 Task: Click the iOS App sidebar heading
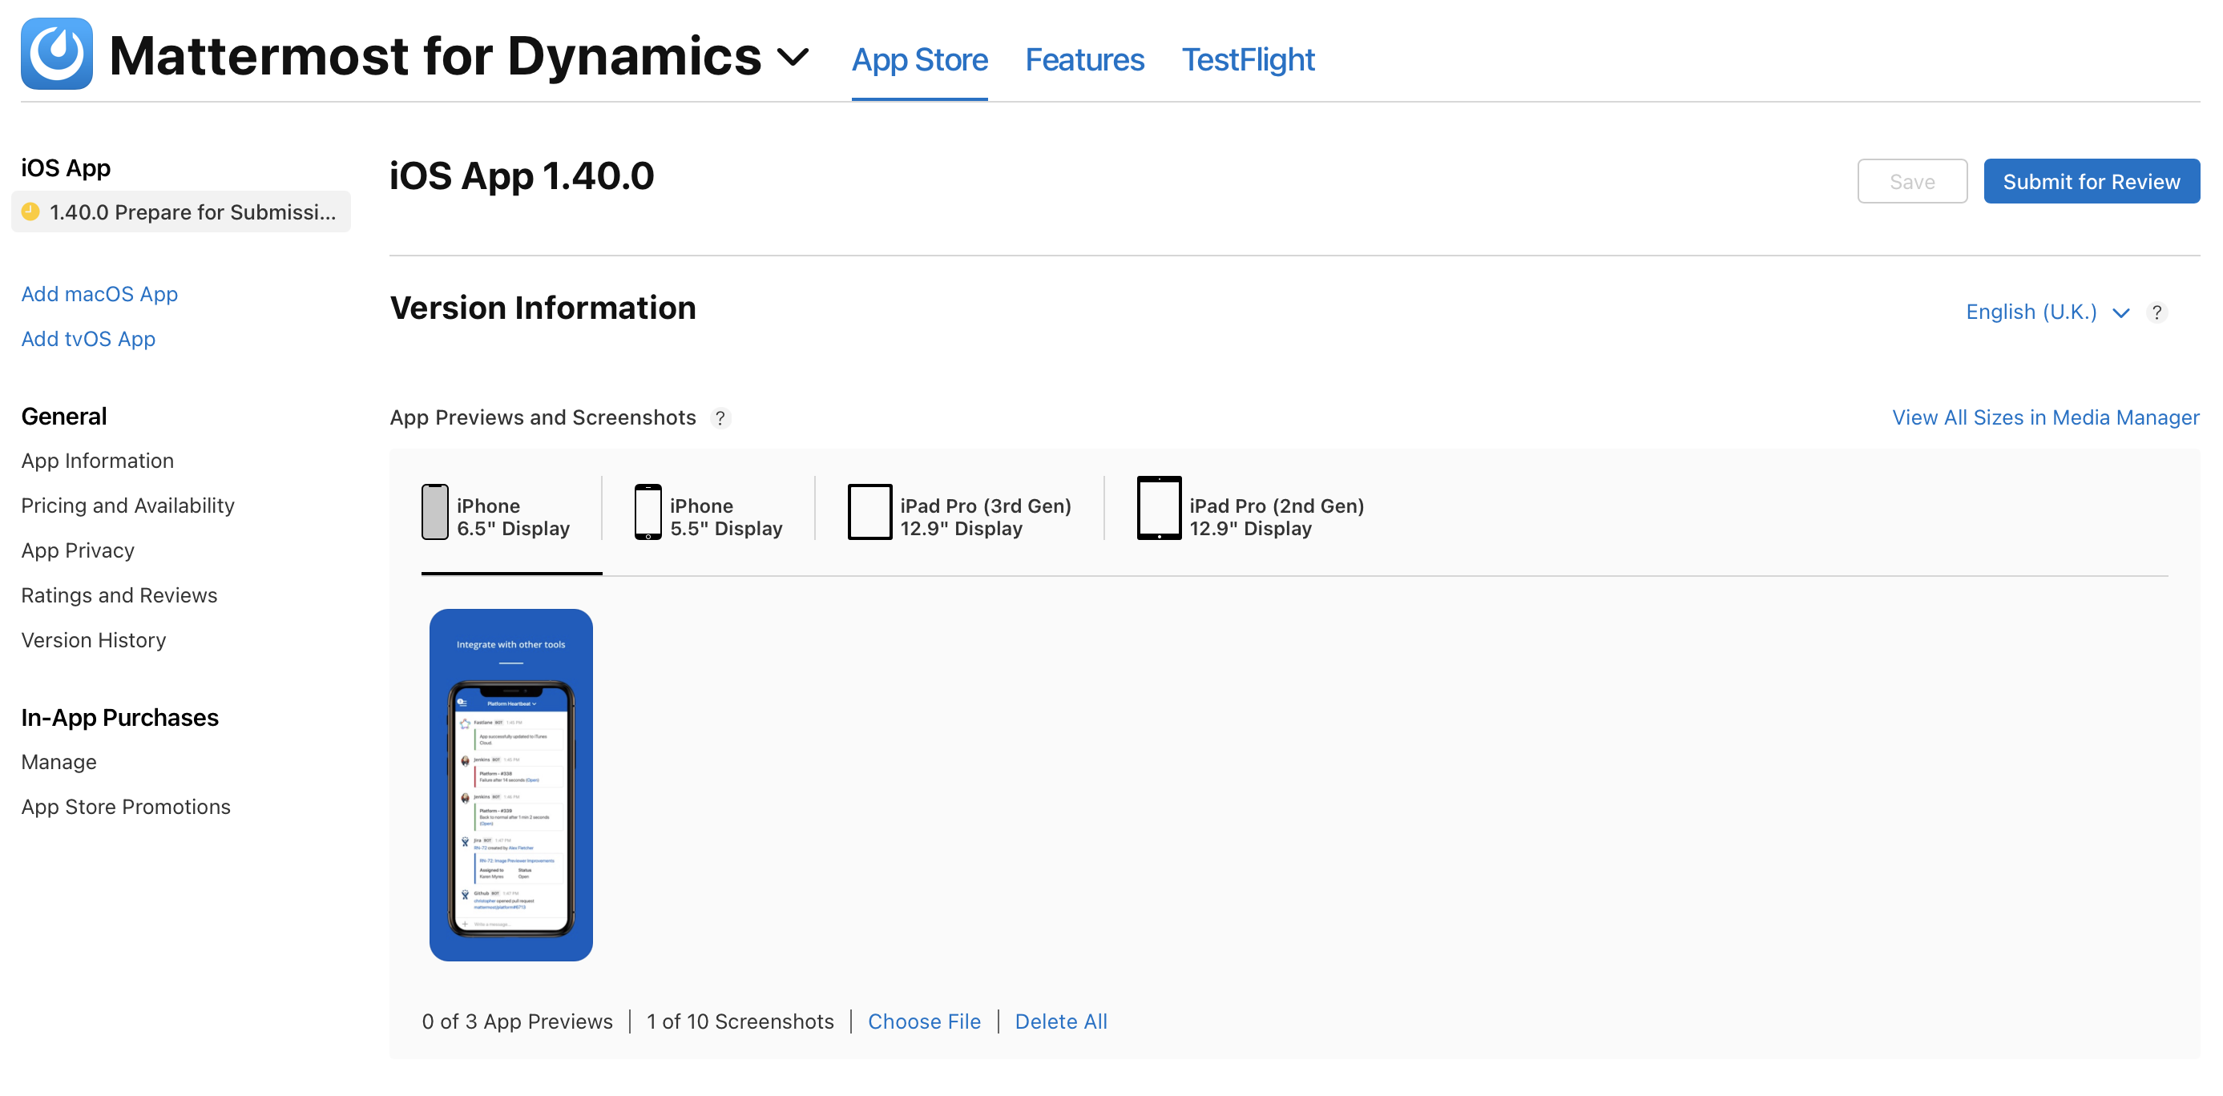[x=66, y=168]
